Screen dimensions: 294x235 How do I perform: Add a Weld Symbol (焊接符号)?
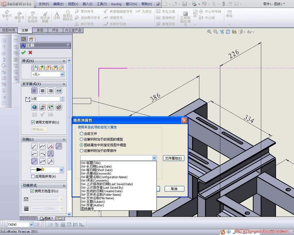point(113,18)
